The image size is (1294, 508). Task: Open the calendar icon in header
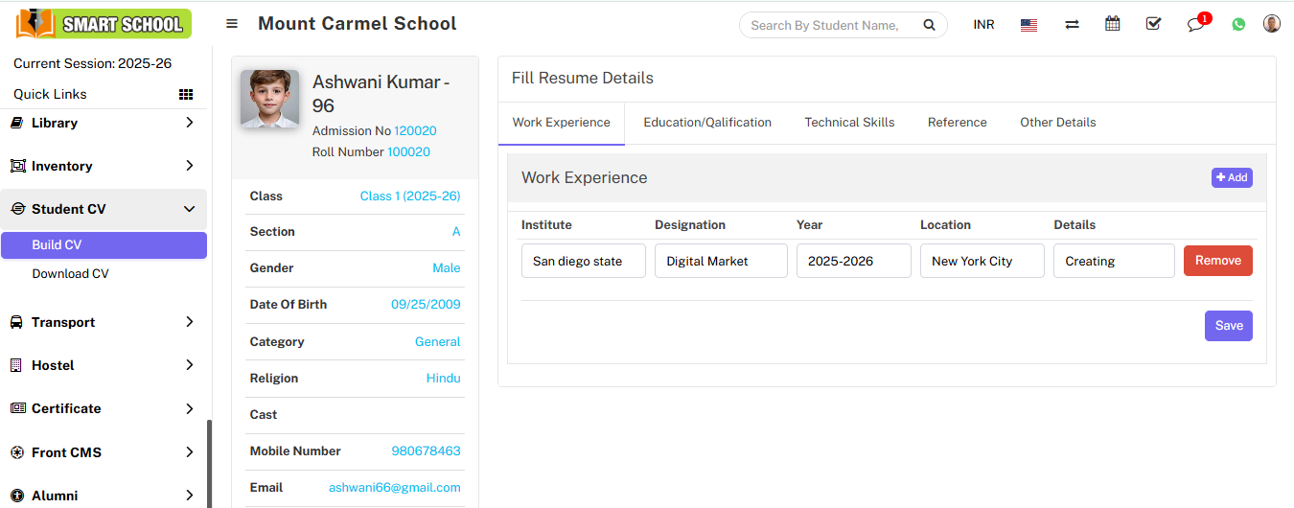tap(1112, 24)
